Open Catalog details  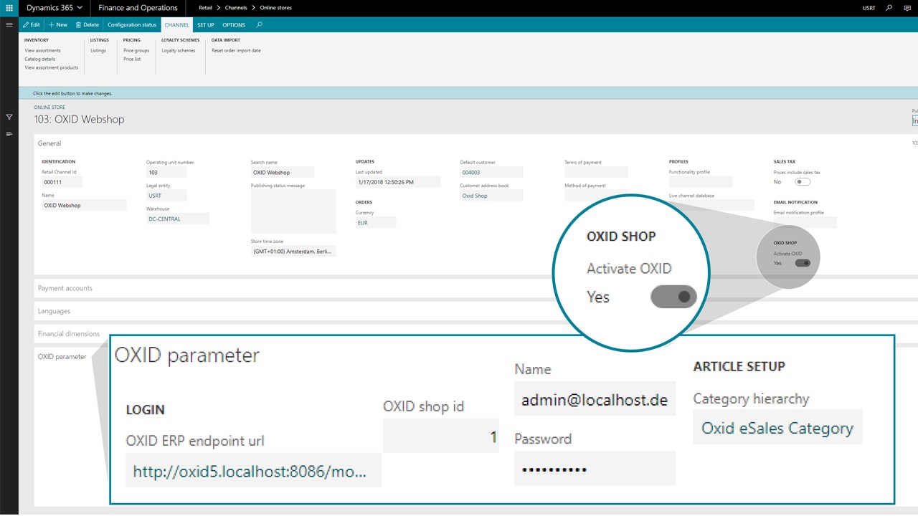pos(40,59)
